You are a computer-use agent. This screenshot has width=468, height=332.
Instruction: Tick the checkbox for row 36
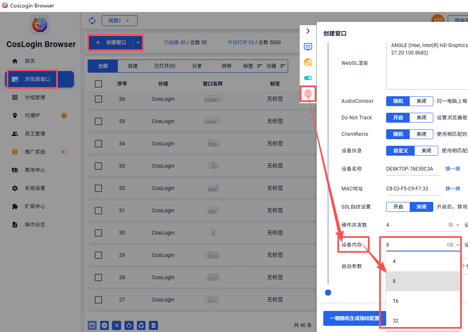98,99
